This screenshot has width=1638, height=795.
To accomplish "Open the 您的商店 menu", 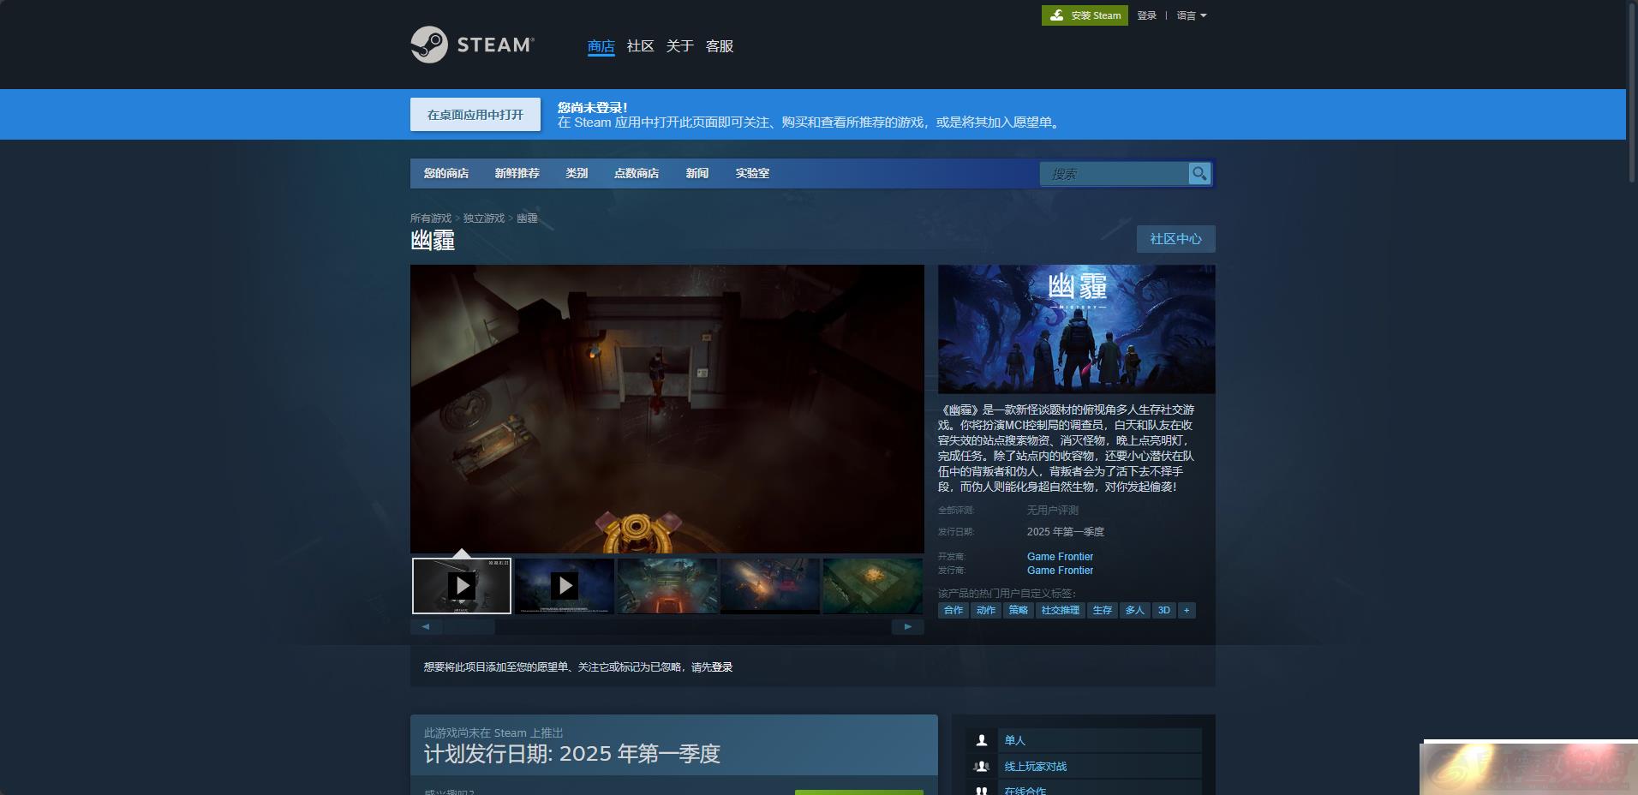I will (446, 173).
